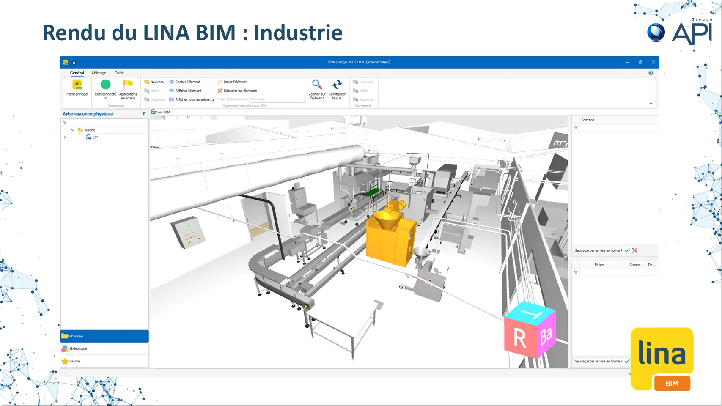Click the Fonction filter input row
Screen dimensions: 722x406
[x=618, y=128]
